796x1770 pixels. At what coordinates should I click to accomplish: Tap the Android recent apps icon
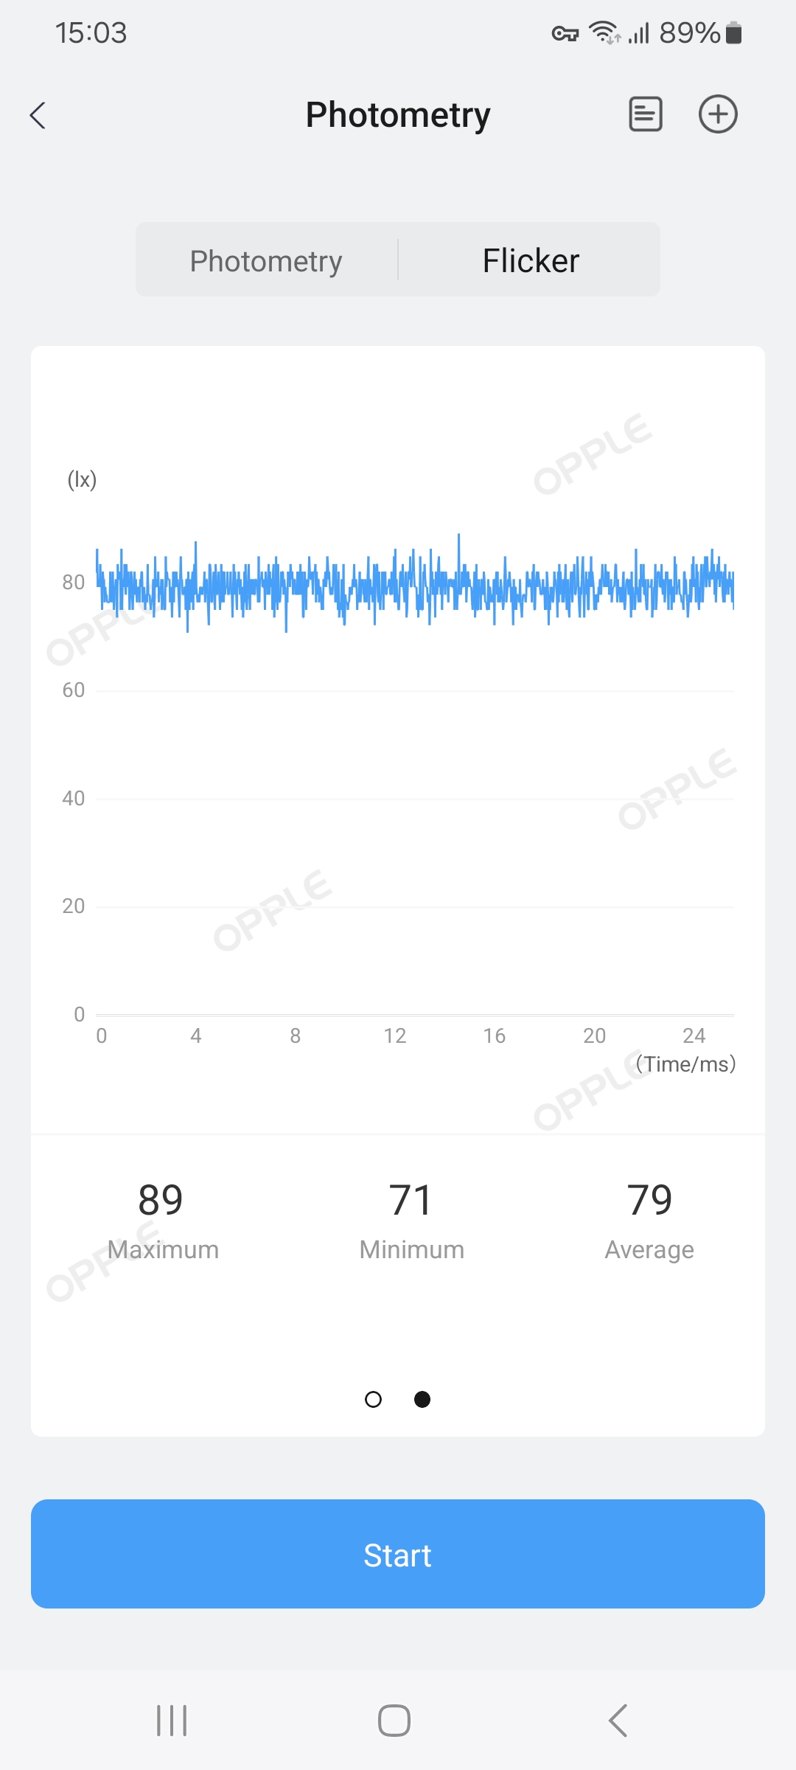click(172, 1721)
